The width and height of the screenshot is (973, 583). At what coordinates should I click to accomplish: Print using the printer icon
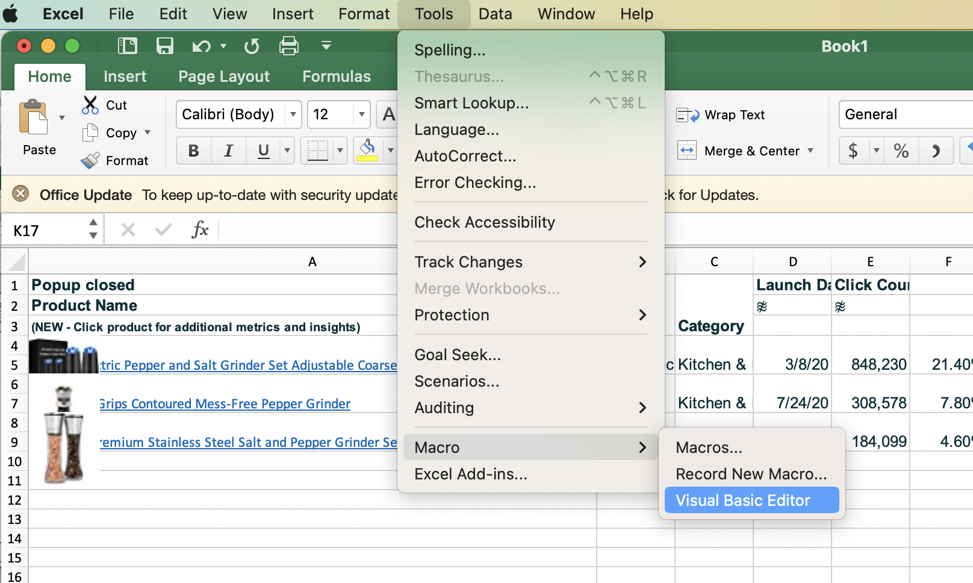pos(289,46)
